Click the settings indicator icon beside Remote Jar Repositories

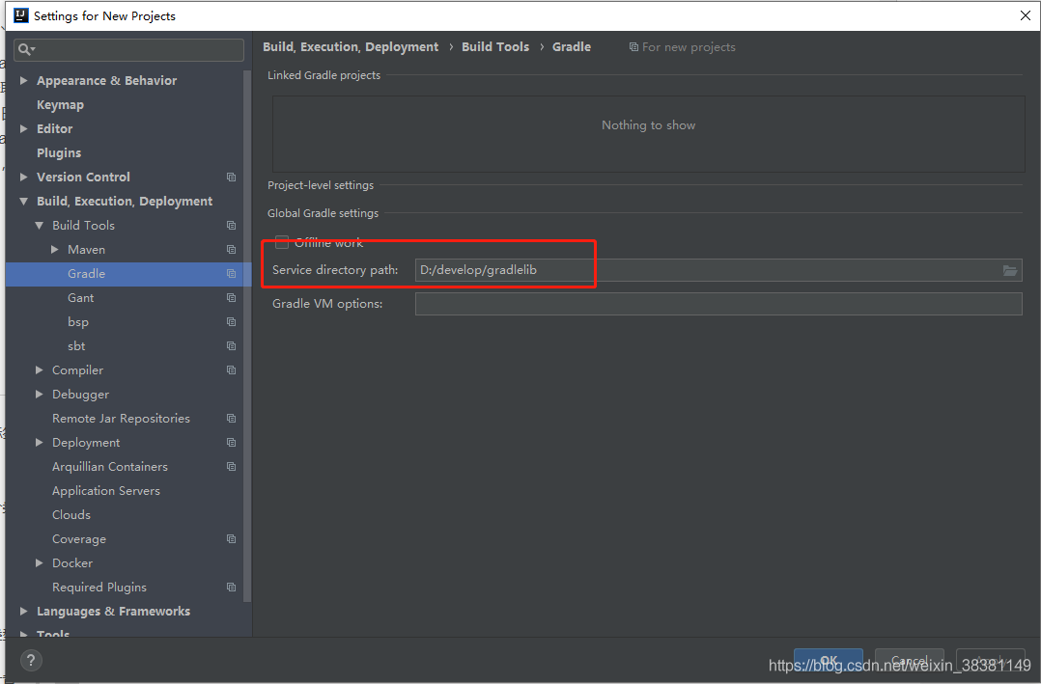click(230, 418)
